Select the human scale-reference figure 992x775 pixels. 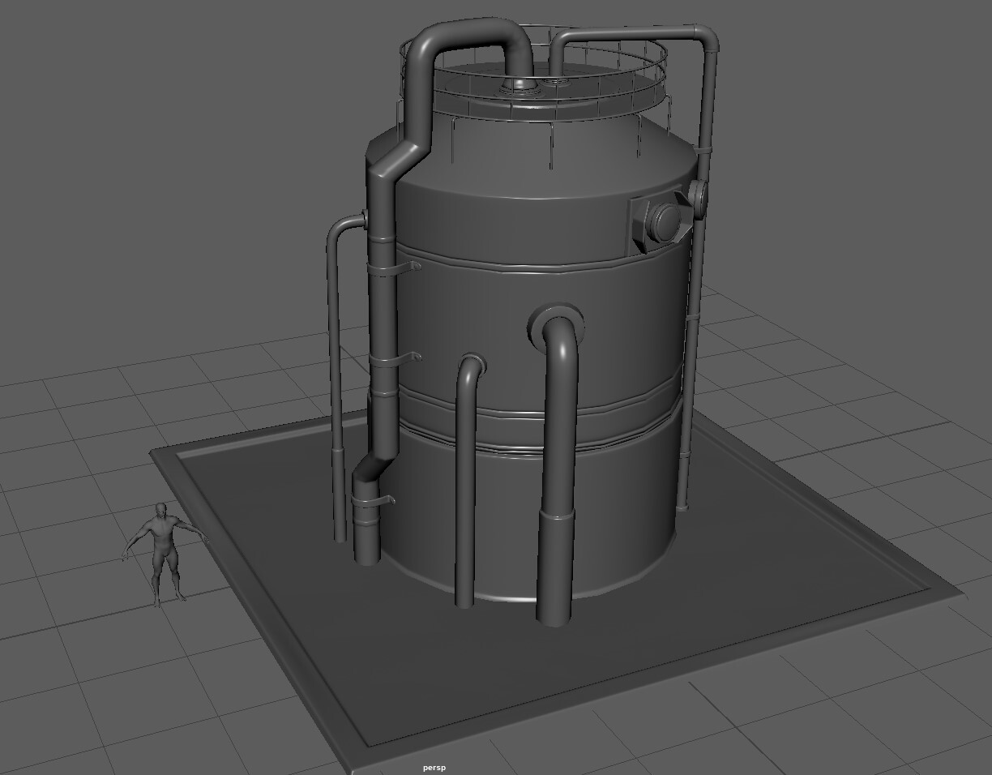(162, 551)
